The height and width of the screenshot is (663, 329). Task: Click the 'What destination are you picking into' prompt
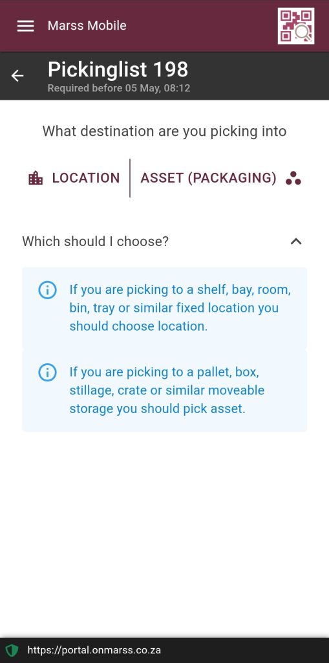click(164, 131)
